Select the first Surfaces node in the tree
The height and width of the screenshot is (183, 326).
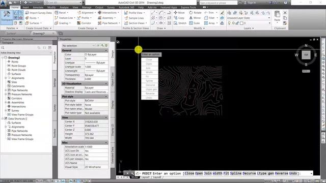pyautogui.click(x=16, y=74)
